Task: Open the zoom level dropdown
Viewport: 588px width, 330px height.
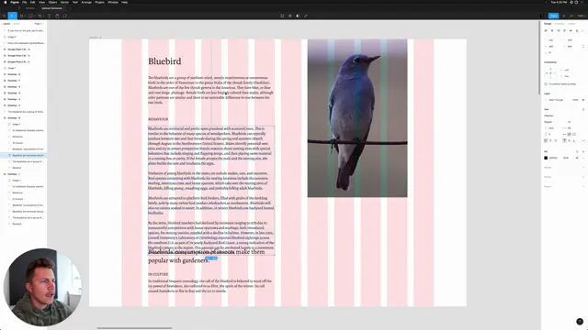Action: point(582,16)
